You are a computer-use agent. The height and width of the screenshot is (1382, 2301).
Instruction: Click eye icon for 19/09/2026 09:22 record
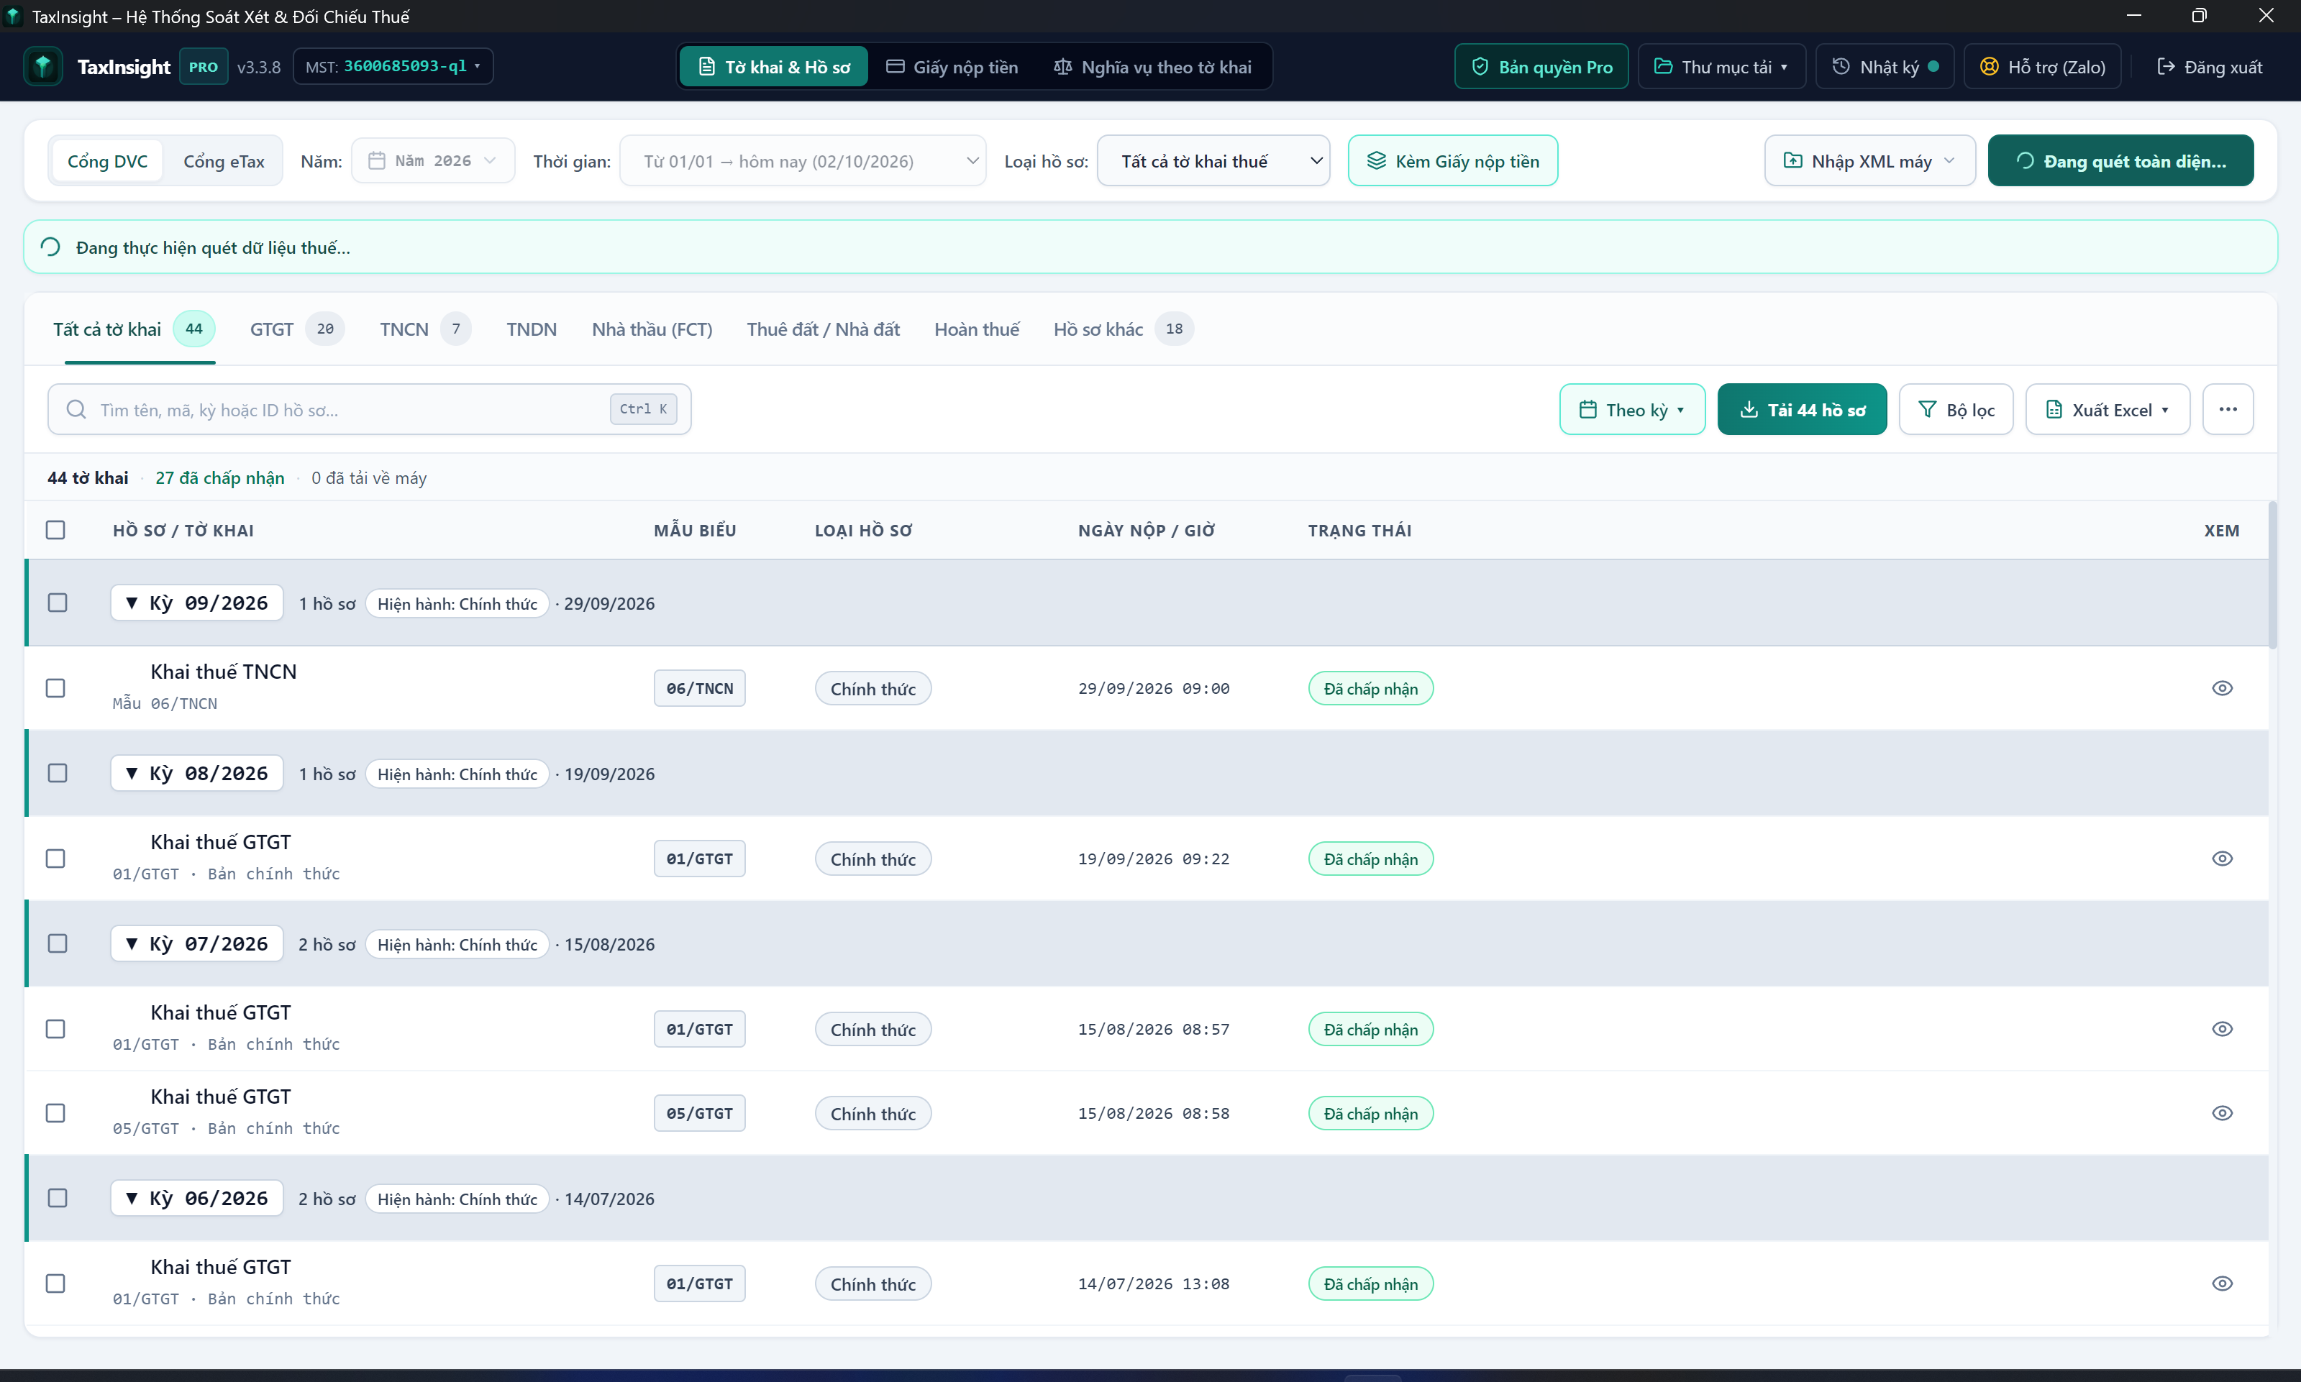point(2222,859)
